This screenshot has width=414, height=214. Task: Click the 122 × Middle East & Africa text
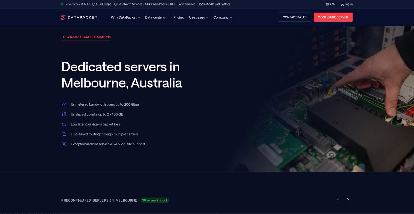tap(214, 4)
